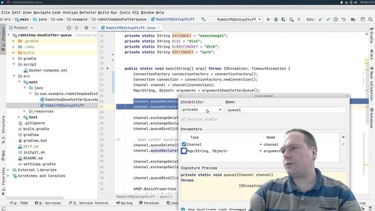Image resolution: width=375 pixels, height=211 pixels.
Task: Commit changes with Git green checkmark
Action: pos(328,19)
